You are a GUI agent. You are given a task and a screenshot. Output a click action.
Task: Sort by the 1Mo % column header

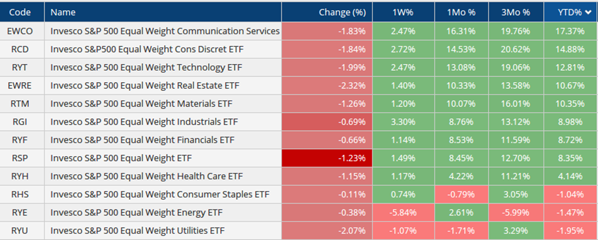pos(462,12)
